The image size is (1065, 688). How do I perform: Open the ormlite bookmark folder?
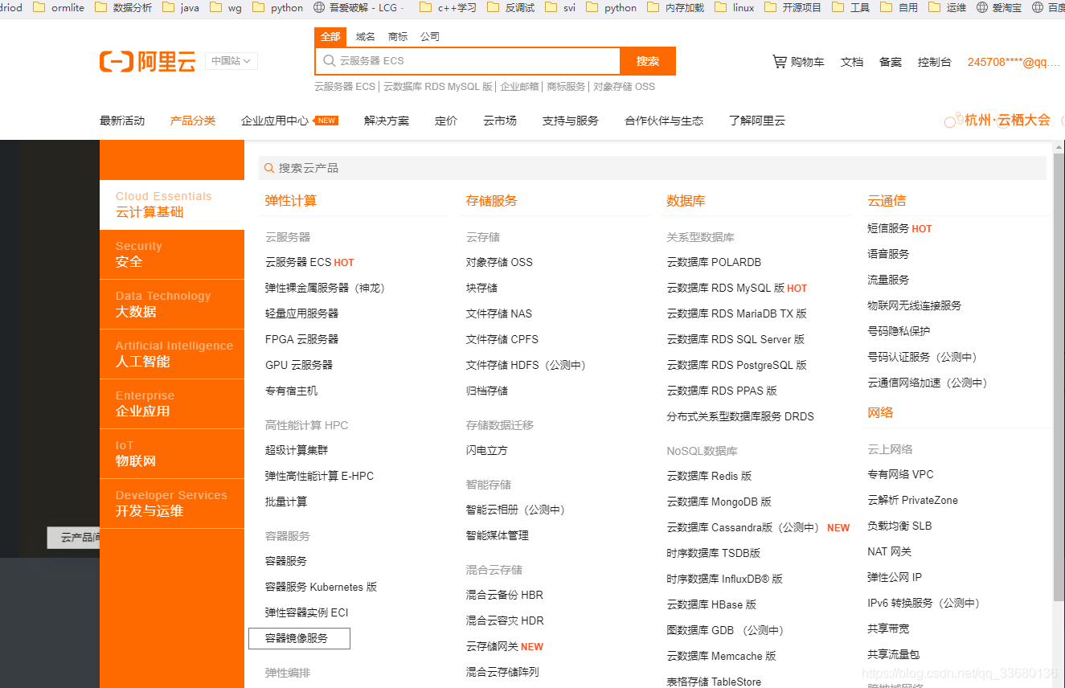tap(59, 7)
